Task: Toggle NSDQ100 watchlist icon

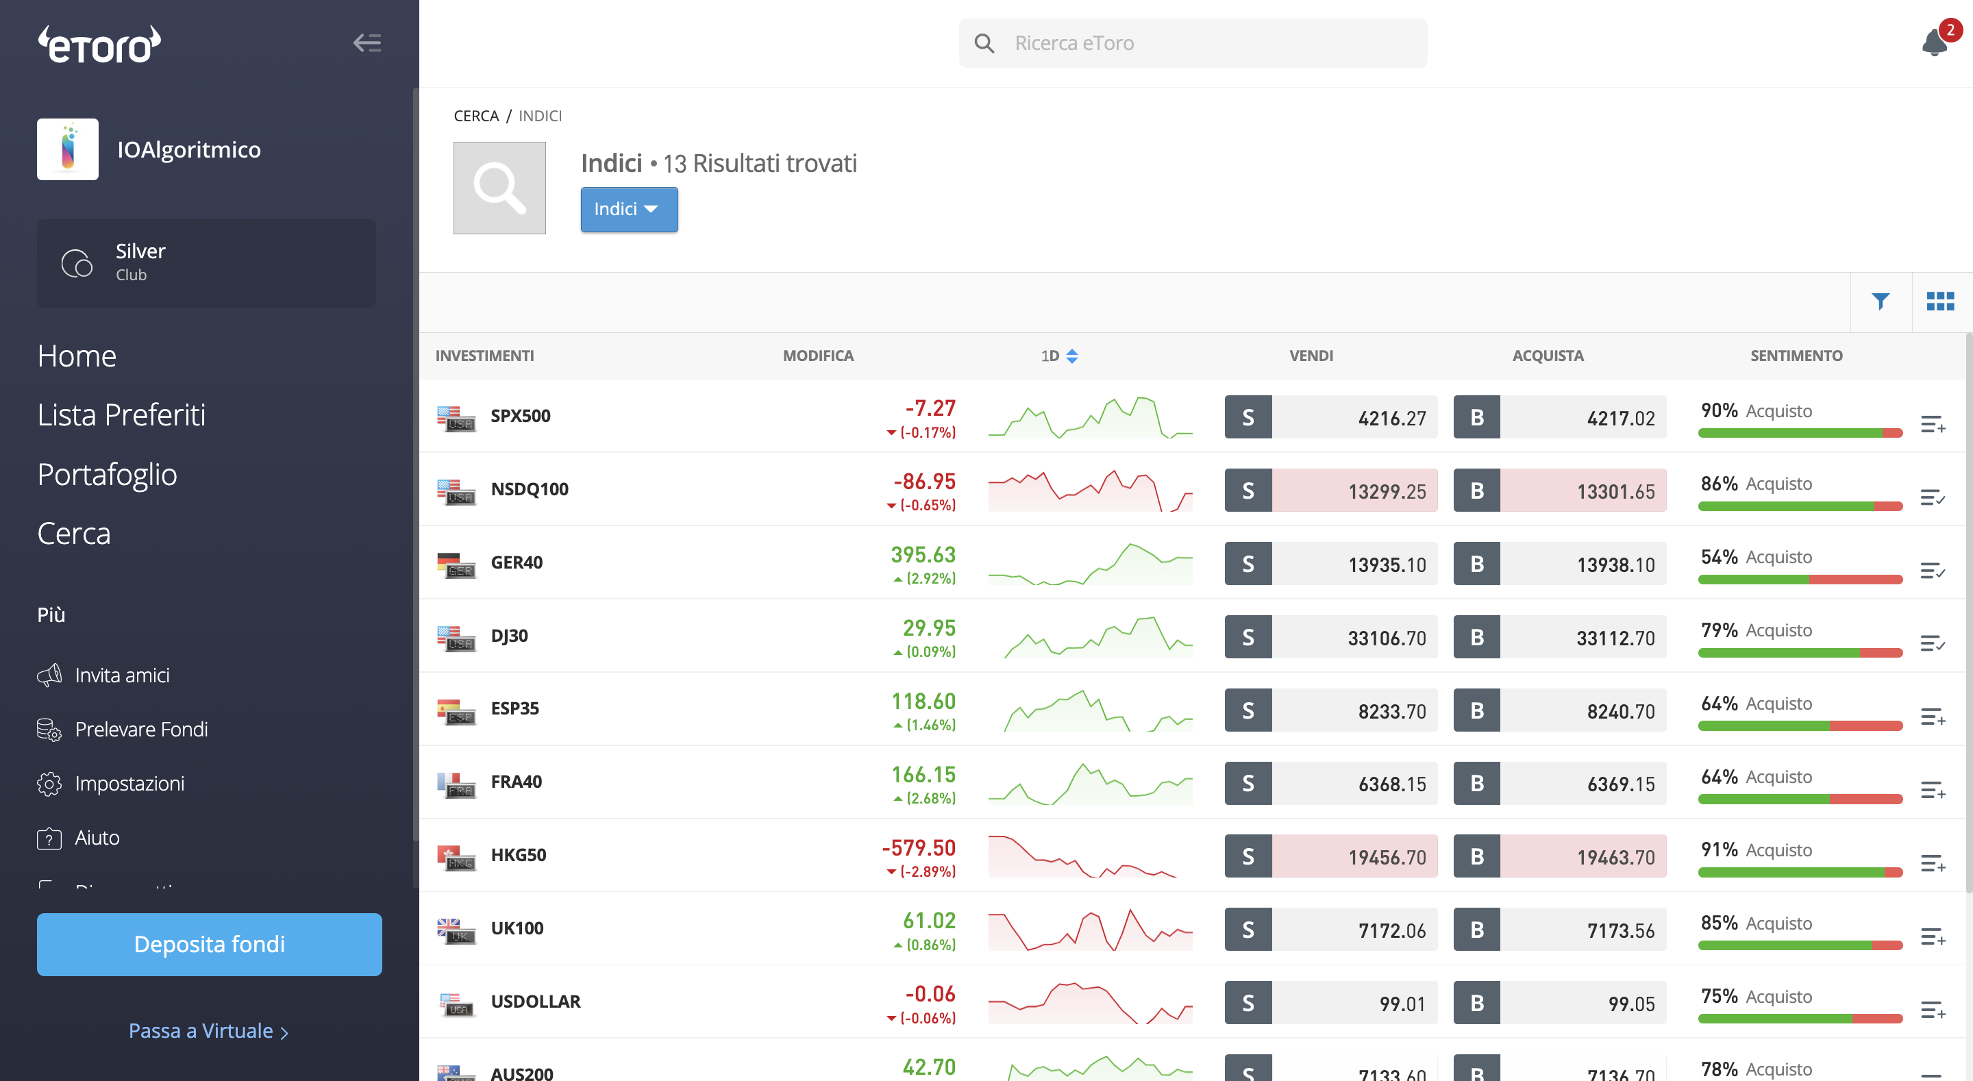Action: click(1933, 497)
